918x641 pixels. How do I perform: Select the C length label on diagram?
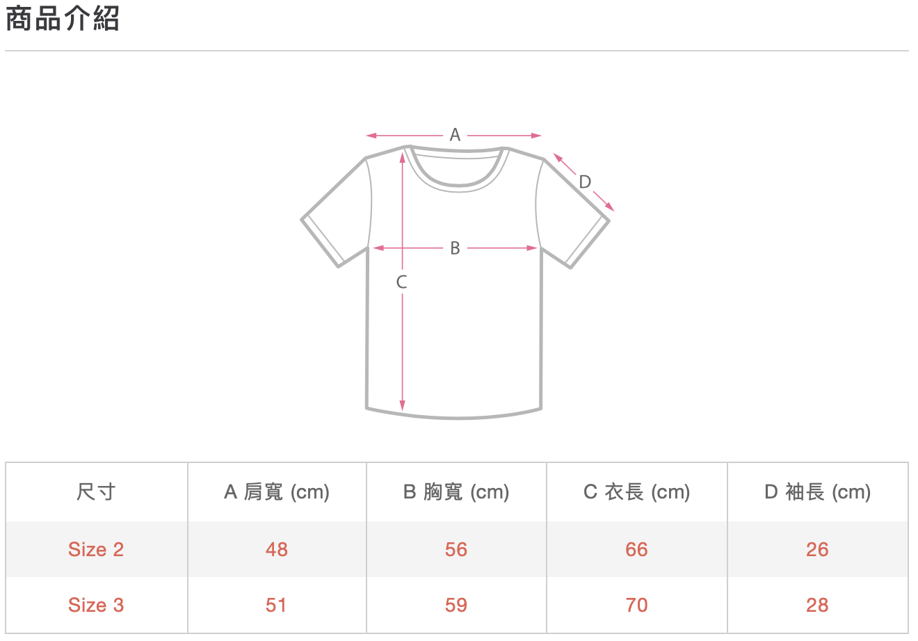[401, 282]
